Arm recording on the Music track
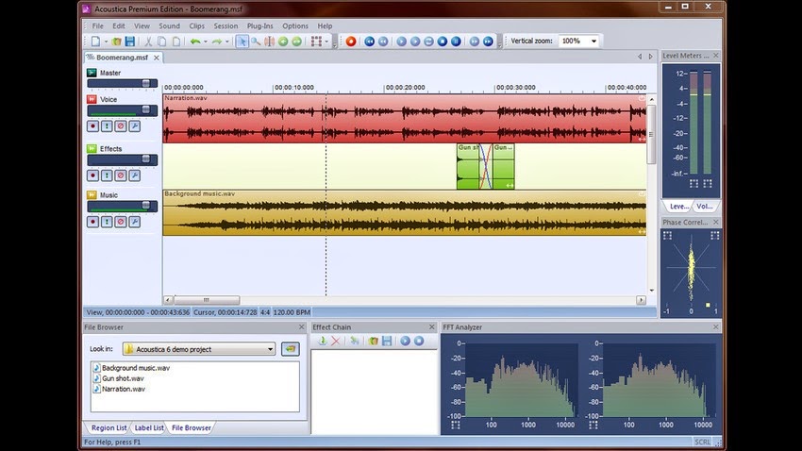Viewport: 802px width, 451px height. (x=92, y=222)
